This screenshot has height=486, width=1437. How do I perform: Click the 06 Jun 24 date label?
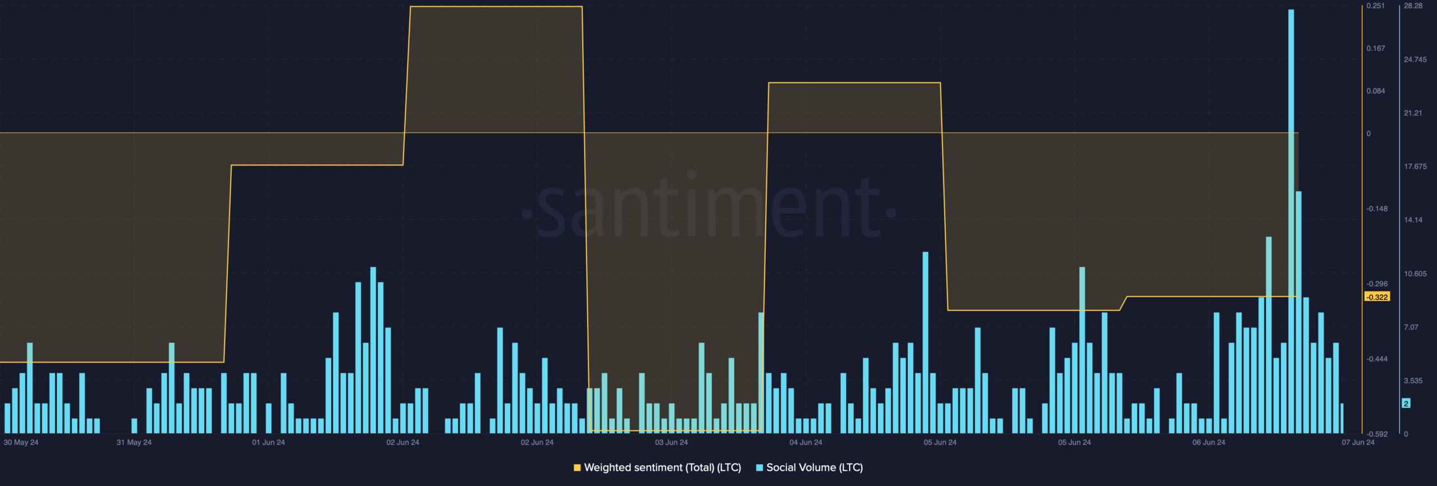coord(1209,442)
